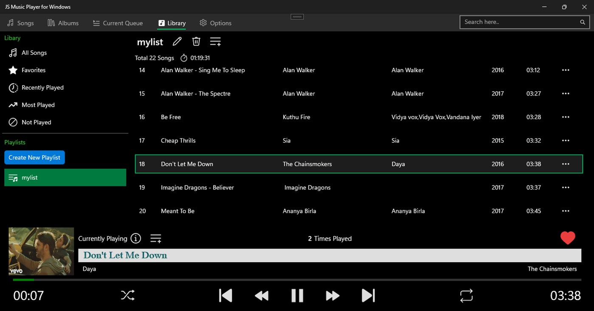The height and width of the screenshot is (311, 594).
Task: Rename playlist using the pencil icon
Action: 177,41
